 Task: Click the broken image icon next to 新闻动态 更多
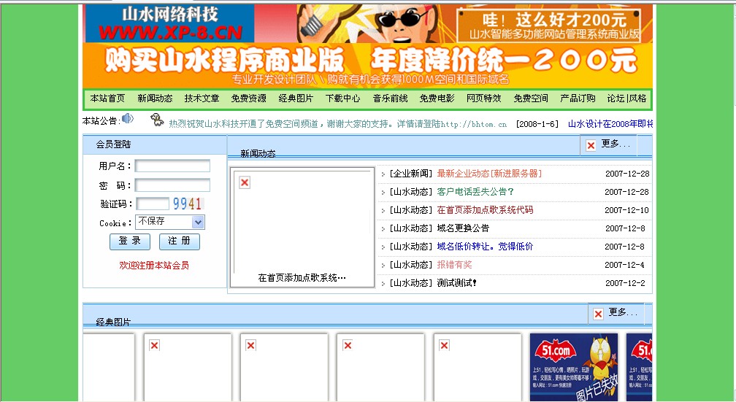591,145
